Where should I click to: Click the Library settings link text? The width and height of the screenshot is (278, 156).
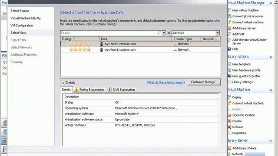(x=242, y=82)
